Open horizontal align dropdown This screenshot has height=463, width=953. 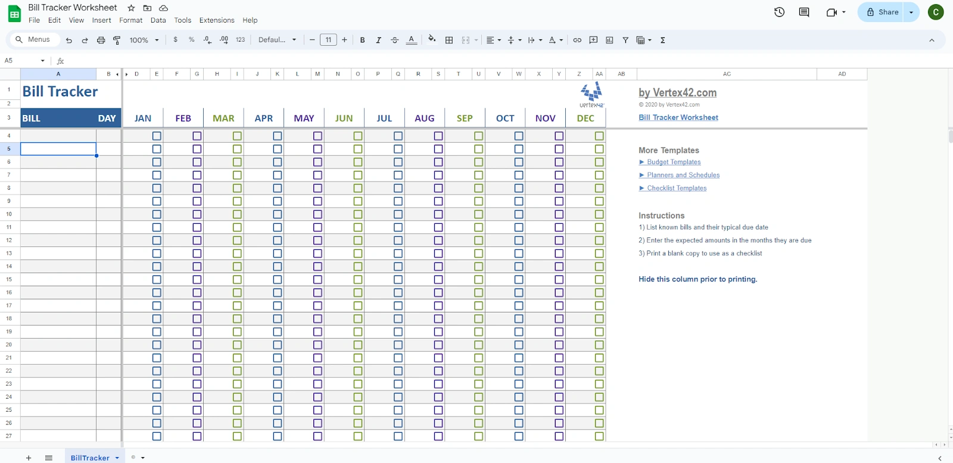pyautogui.click(x=493, y=40)
